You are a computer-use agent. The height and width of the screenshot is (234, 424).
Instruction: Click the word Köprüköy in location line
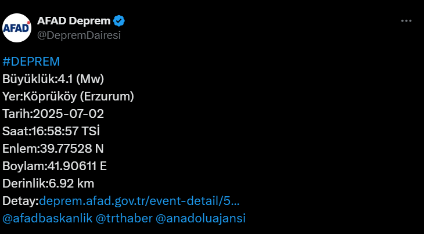pos(50,96)
